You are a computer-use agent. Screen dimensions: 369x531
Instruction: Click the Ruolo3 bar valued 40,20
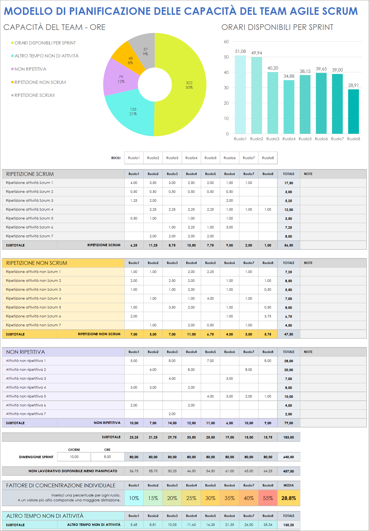(273, 103)
